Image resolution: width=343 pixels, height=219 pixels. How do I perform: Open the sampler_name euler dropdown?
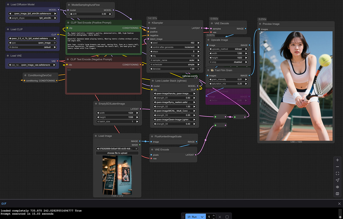175,60
